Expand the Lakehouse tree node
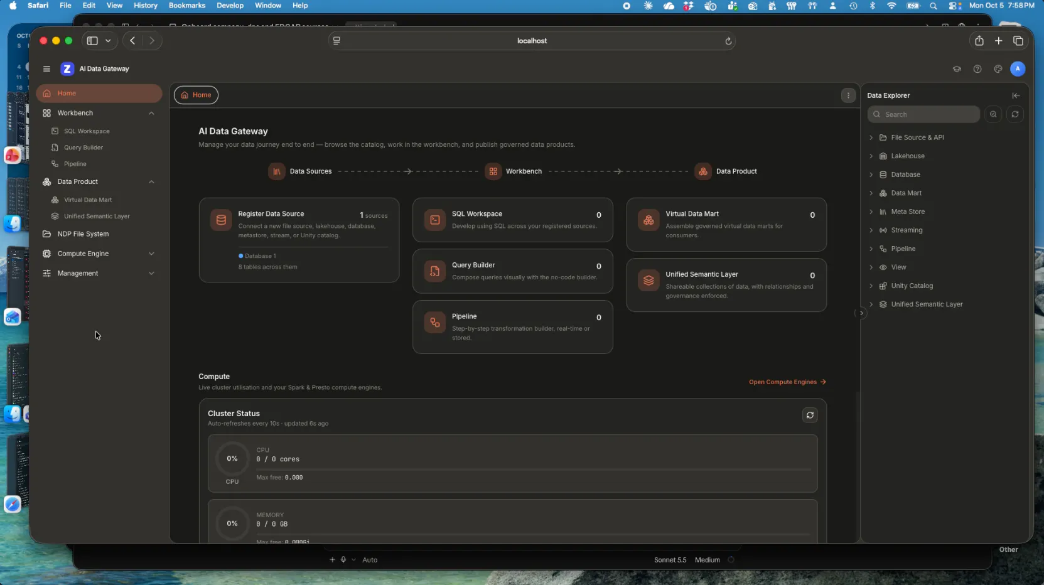The width and height of the screenshot is (1044, 585). 871,156
